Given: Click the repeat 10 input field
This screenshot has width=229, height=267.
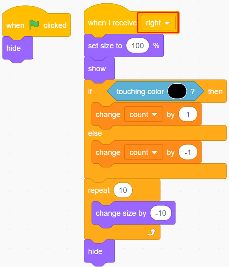Looking at the screenshot, I should (123, 190).
